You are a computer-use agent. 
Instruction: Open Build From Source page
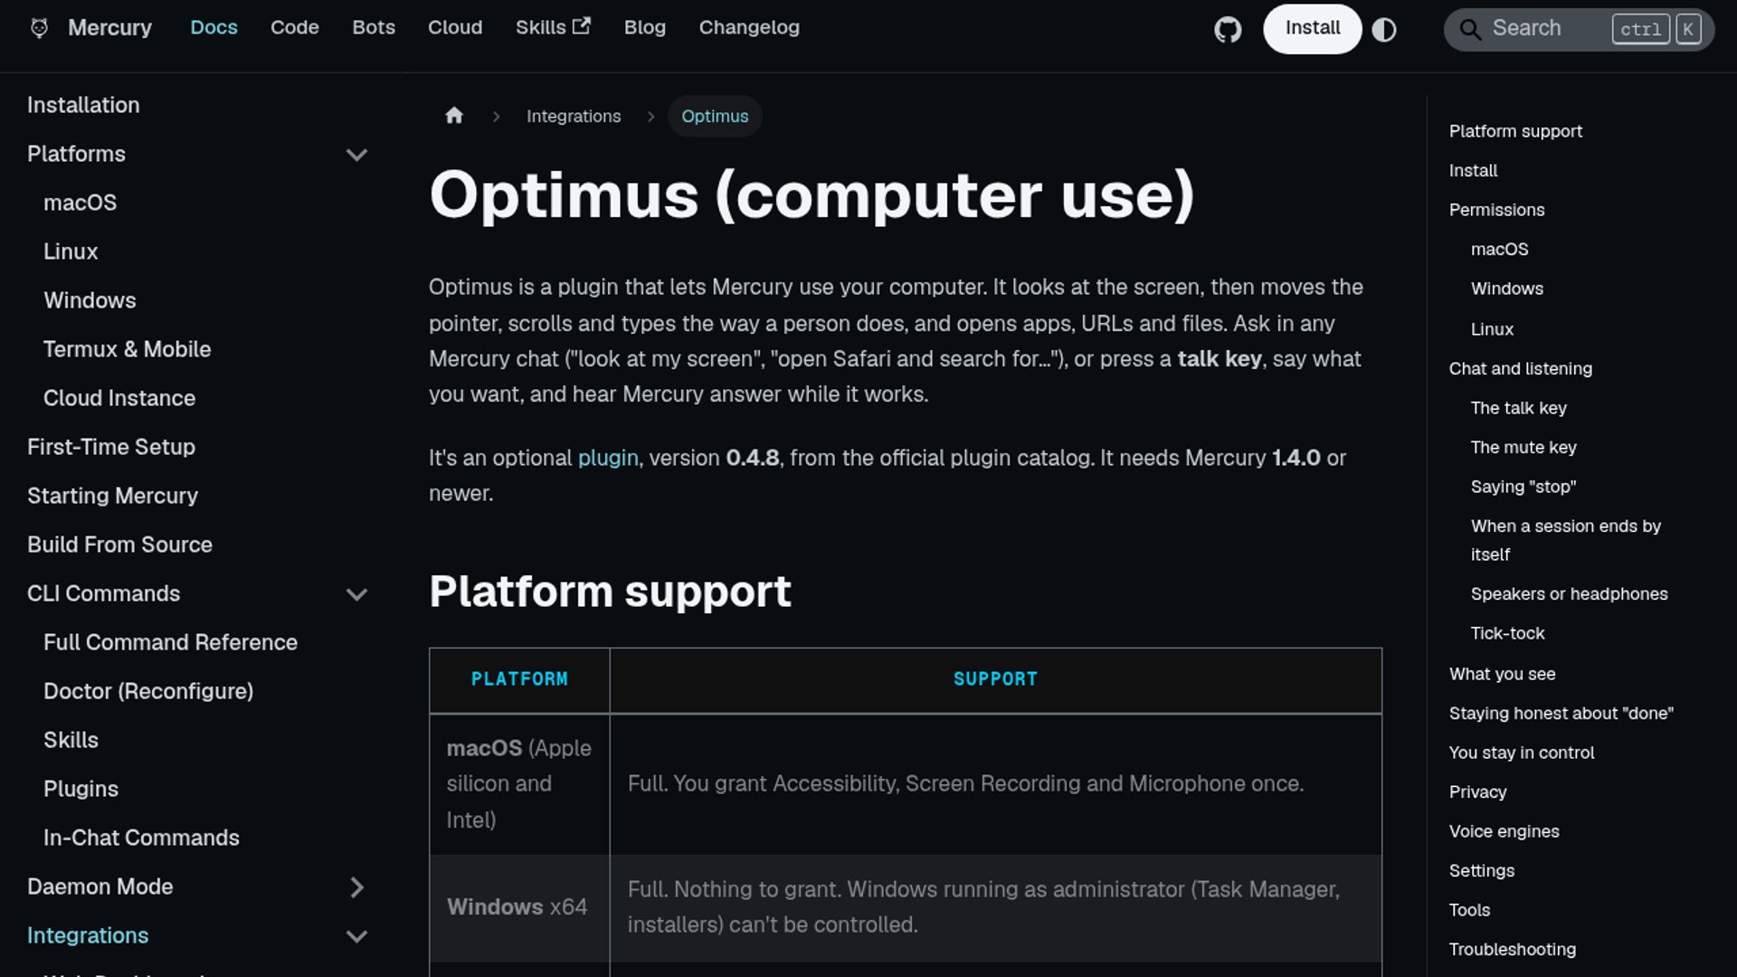pos(119,545)
